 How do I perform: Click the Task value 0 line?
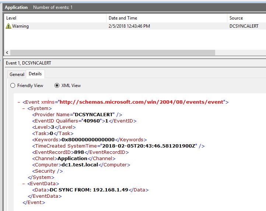[53, 134]
